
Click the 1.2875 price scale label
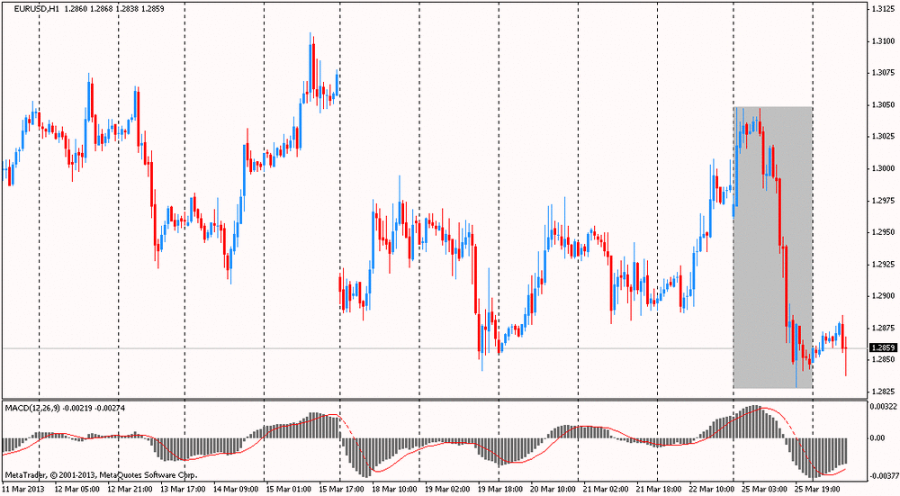coord(883,328)
